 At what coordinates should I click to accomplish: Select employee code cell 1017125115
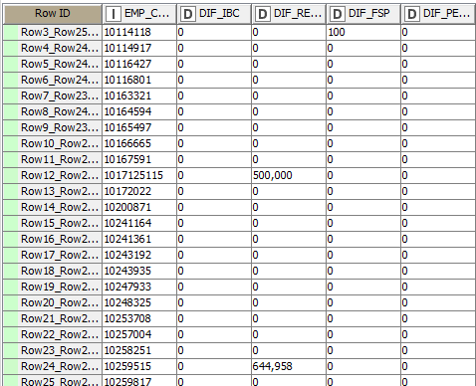(139, 175)
